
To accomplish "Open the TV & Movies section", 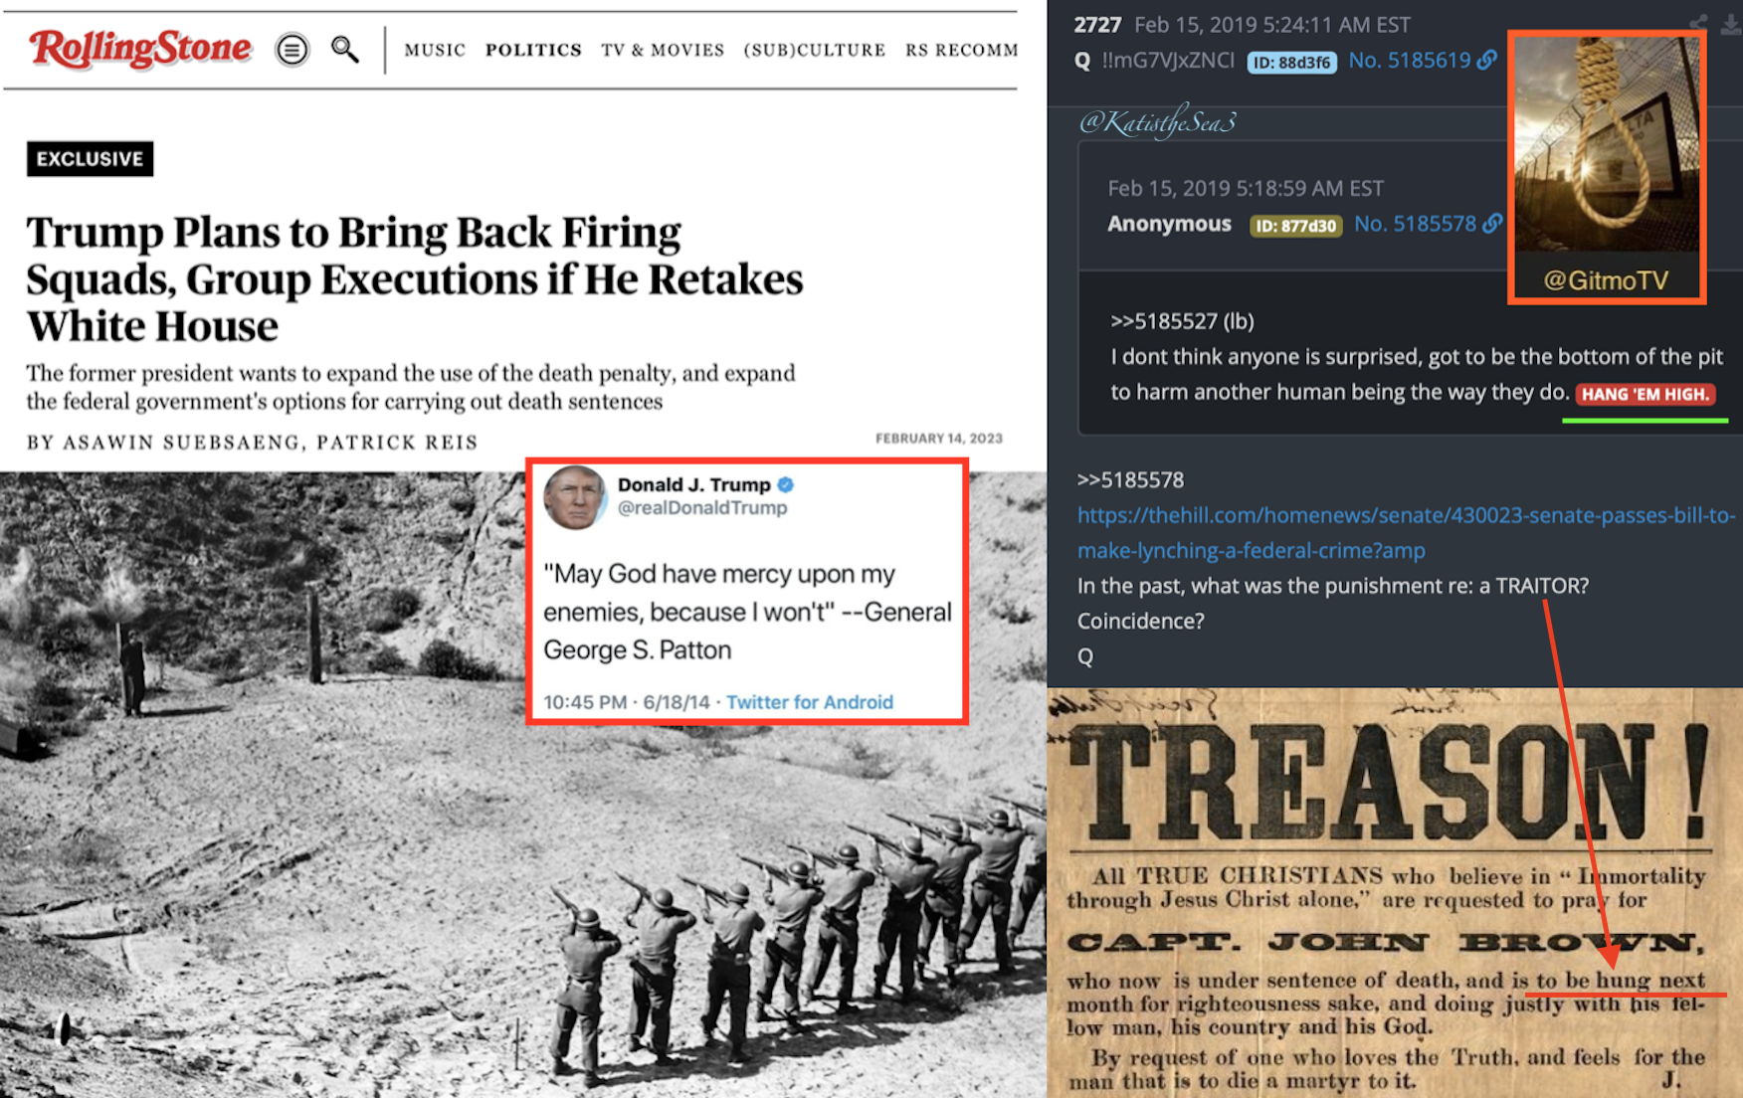I will (x=663, y=50).
